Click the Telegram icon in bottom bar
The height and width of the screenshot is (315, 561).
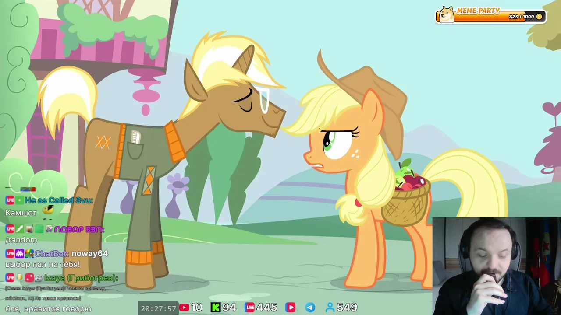310,308
